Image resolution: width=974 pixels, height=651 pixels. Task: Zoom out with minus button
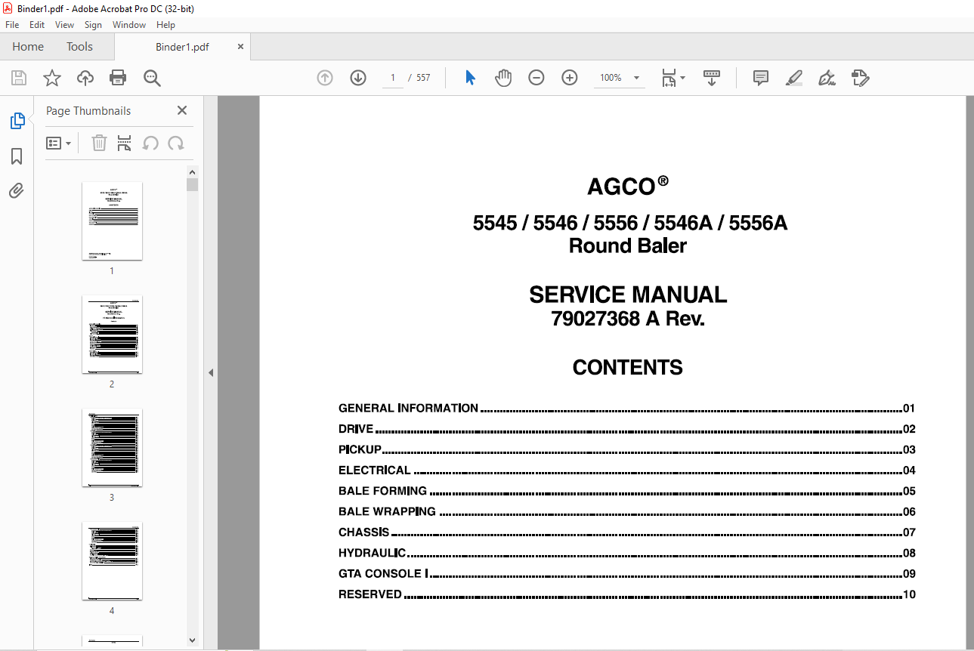[536, 78]
